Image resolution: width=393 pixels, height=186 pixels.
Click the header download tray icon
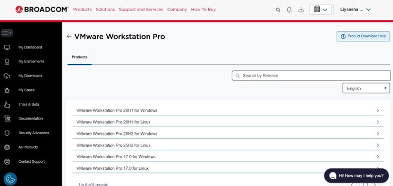coord(301,10)
